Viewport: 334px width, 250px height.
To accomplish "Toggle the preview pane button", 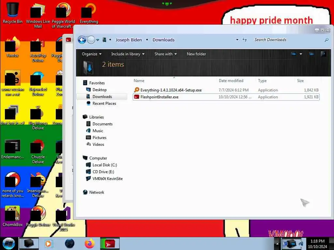I will coord(311,54).
